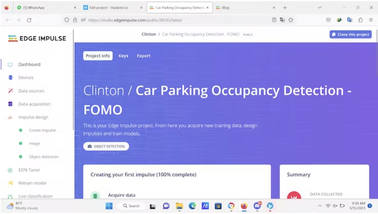Screen dimensions: 378x214
Task: Click the browser address bar
Action: (x=173, y=20)
